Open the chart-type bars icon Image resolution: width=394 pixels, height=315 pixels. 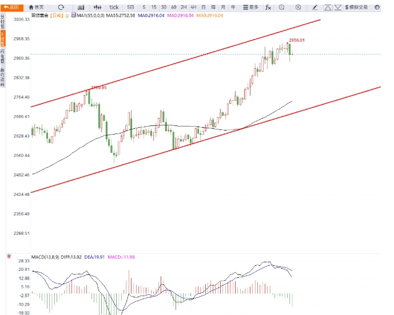81,7
